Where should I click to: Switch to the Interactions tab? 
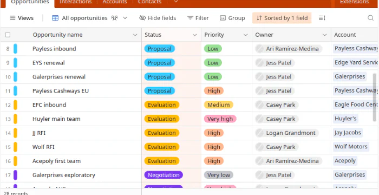(76, 2)
